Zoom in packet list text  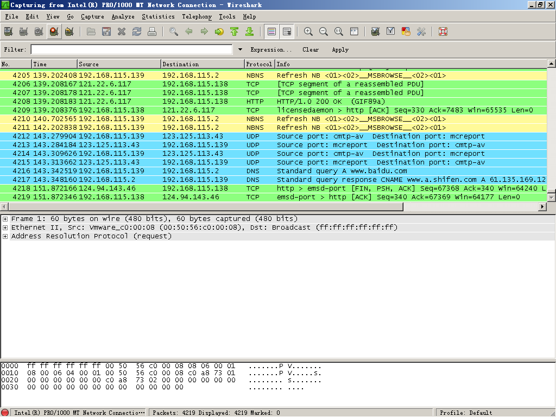(x=308, y=31)
